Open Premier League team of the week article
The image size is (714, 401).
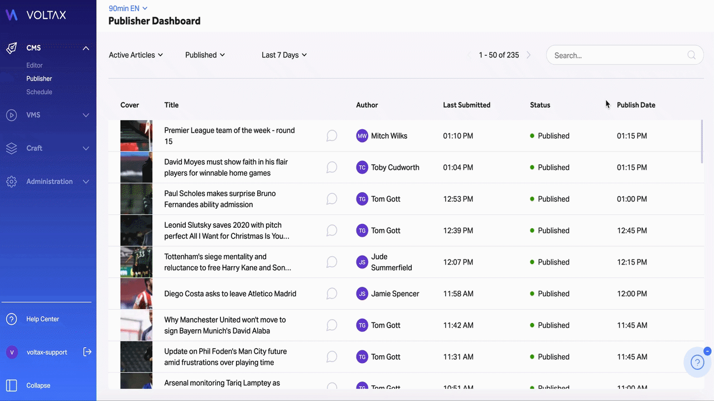(x=229, y=136)
